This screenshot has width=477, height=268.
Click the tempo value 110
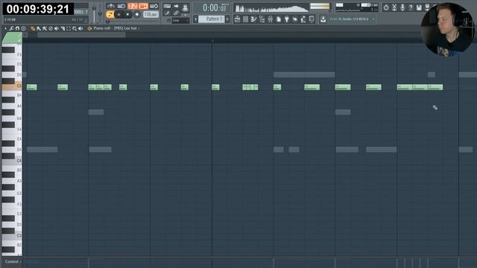coord(151,14)
